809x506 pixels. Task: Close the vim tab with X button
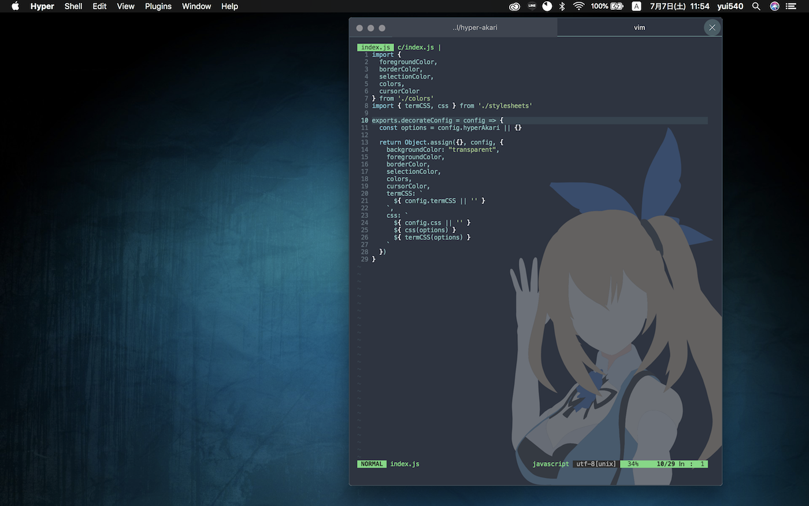coord(712,28)
